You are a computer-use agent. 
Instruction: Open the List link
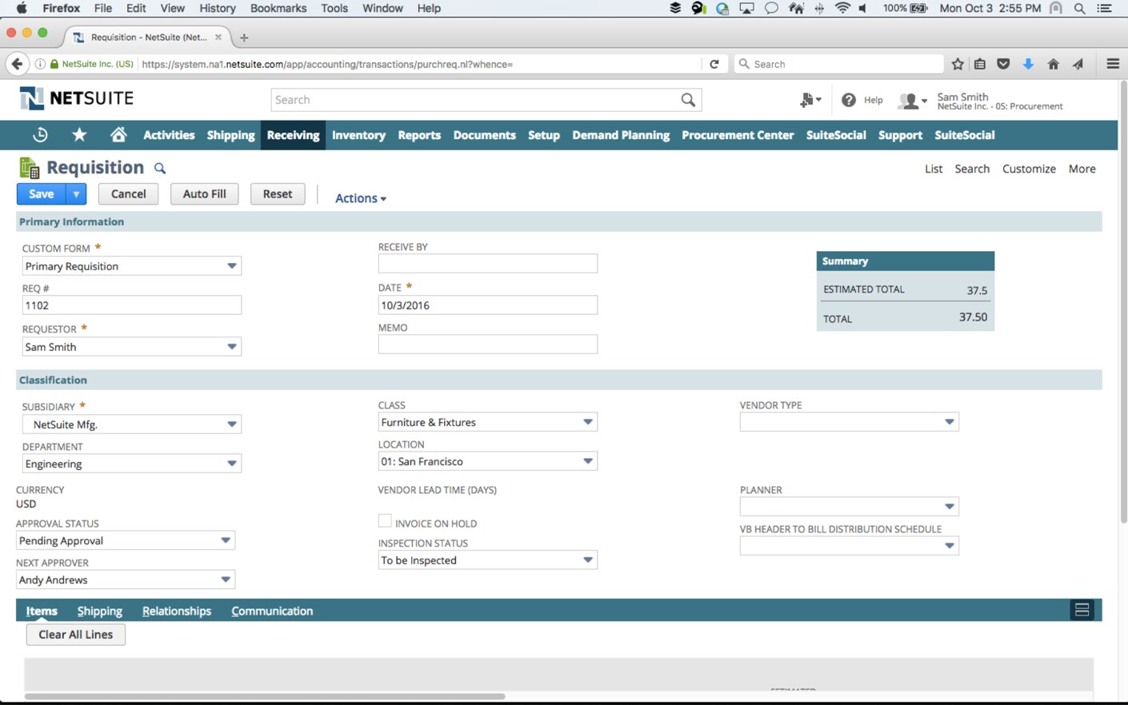934,169
